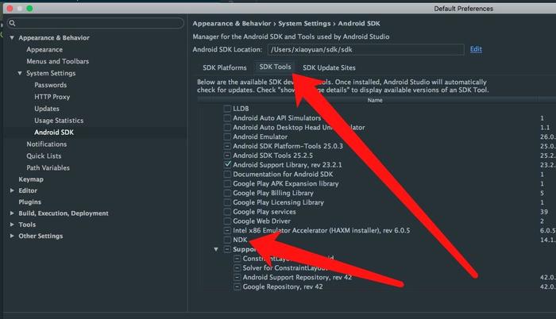Switch to the SDK Platforms tab
The height and width of the screenshot is (319, 556).
225,68
